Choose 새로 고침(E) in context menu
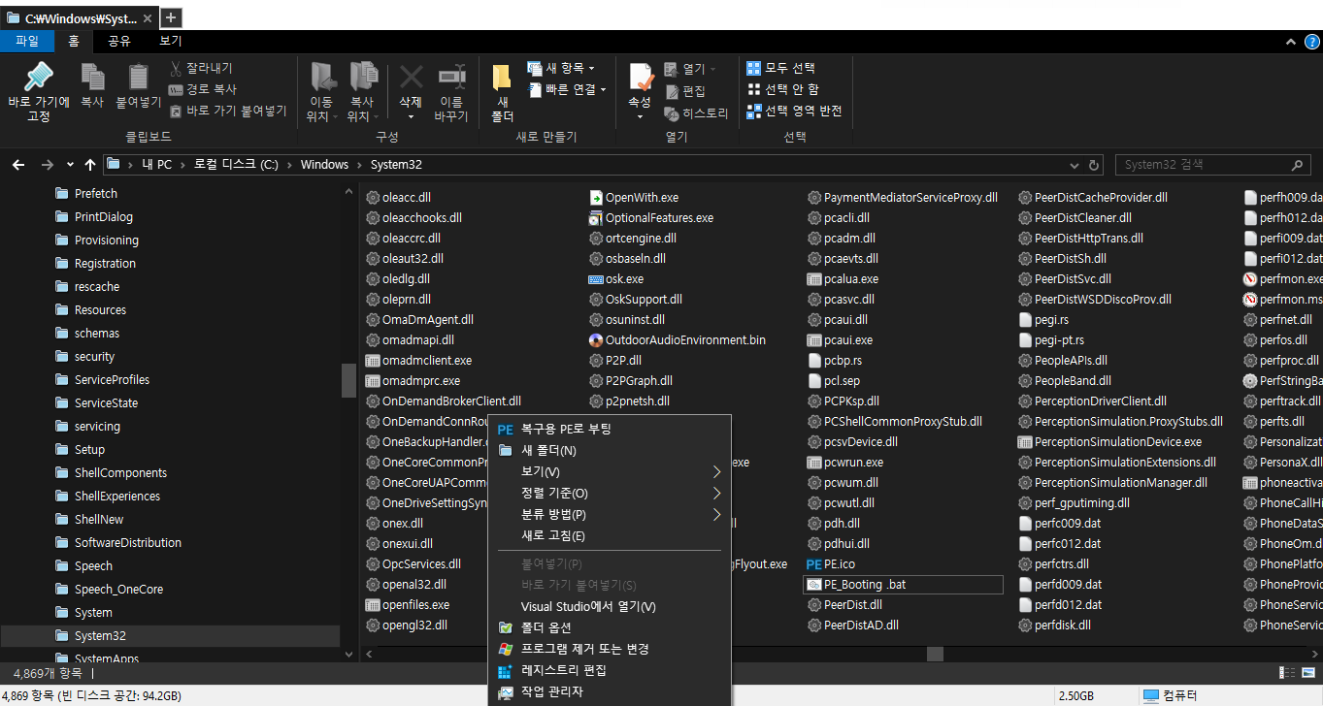 (x=609, y=535)
